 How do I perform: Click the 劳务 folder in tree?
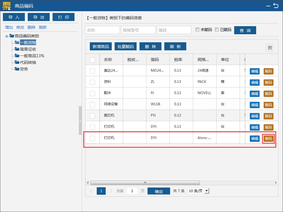(x=24, y=69)
